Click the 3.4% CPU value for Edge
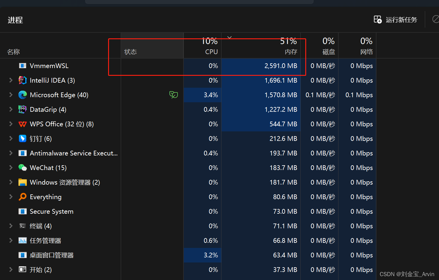439x280 pixels. coord(211,95)
